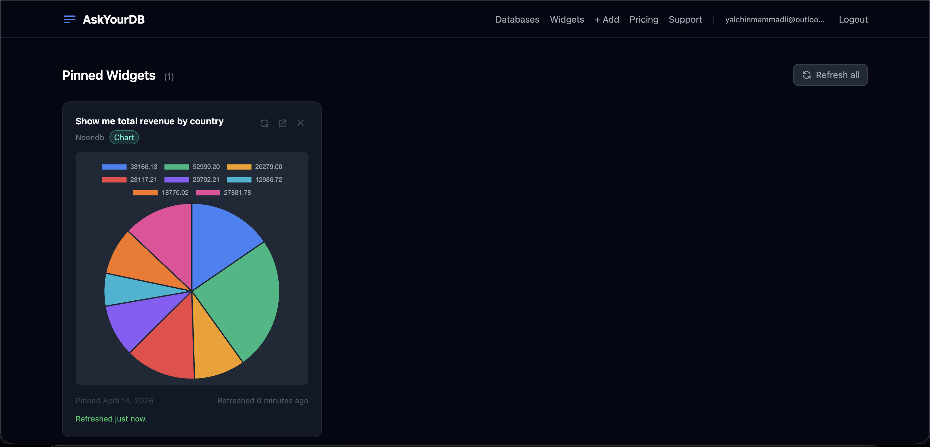930x447 pixels.
Task: Click the plus icon next to Add
Action: pos(597,19)
